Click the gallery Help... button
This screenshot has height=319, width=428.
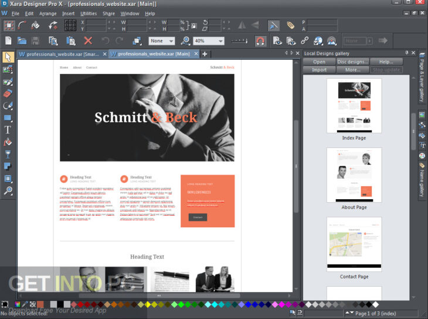click(386, 62)
